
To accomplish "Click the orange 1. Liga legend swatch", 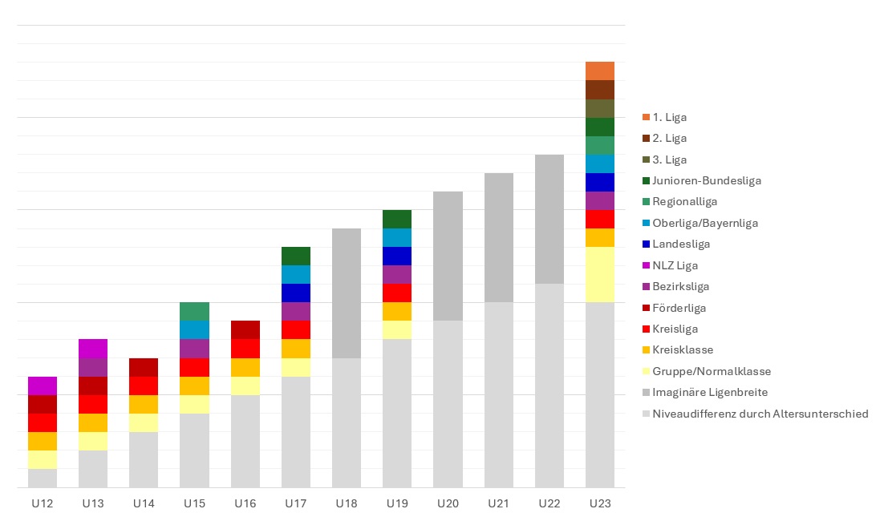I will [646, 117].
